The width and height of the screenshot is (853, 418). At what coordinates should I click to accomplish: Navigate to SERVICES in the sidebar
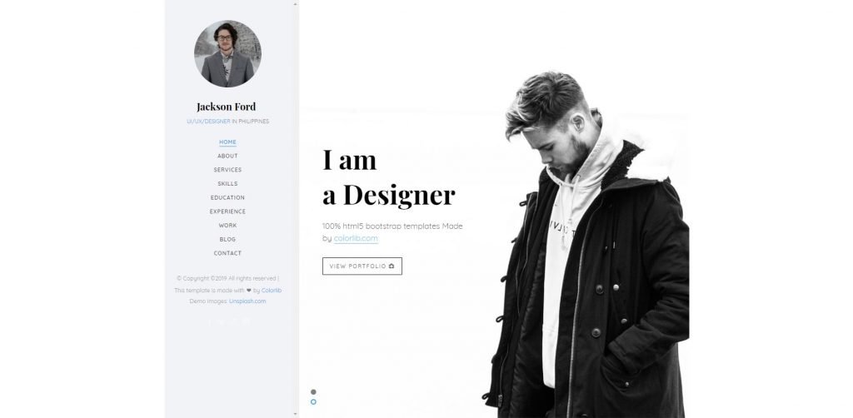click(x=227, y=170)
